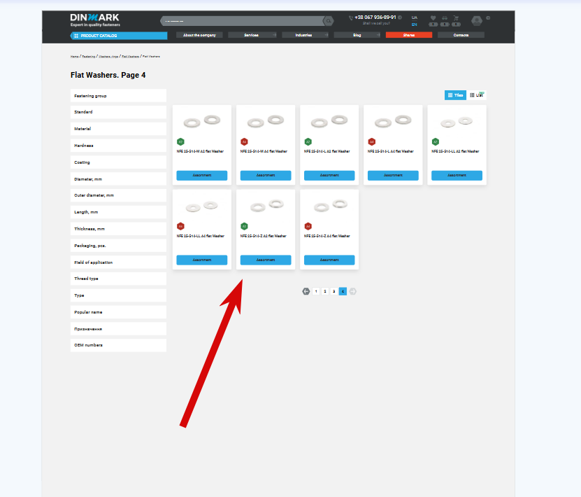
Task: Go to pagination page 1
Action: [x=316, y=291]
